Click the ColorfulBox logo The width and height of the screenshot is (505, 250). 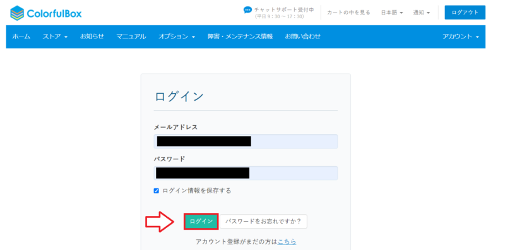pyautogui.click(x=46, y=13)
